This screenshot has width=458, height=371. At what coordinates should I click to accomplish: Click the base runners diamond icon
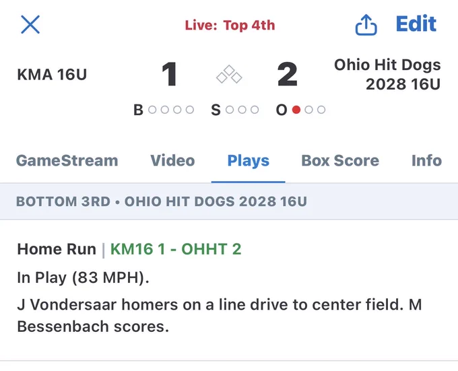tap(229, 74)
